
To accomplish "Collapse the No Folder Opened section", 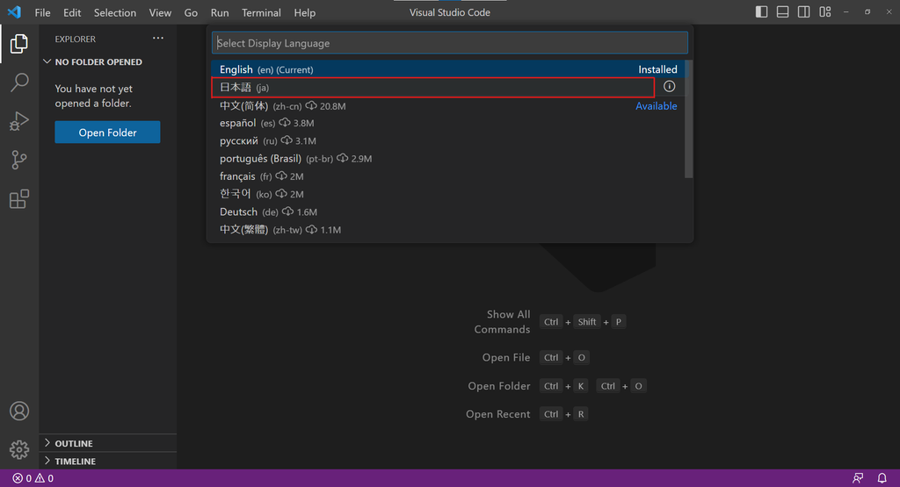I will pos(98,62).
